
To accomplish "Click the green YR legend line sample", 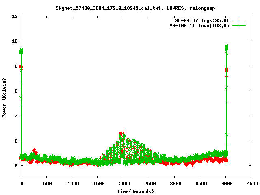I will tap(239, 26).
